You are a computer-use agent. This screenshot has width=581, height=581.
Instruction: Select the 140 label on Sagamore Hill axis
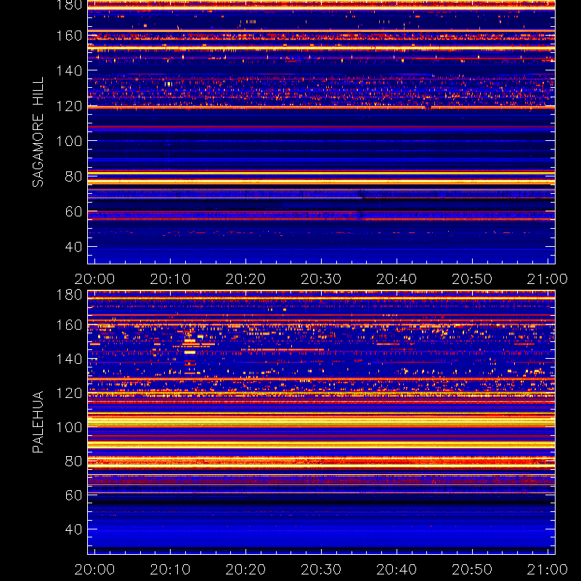click(69, 70)
